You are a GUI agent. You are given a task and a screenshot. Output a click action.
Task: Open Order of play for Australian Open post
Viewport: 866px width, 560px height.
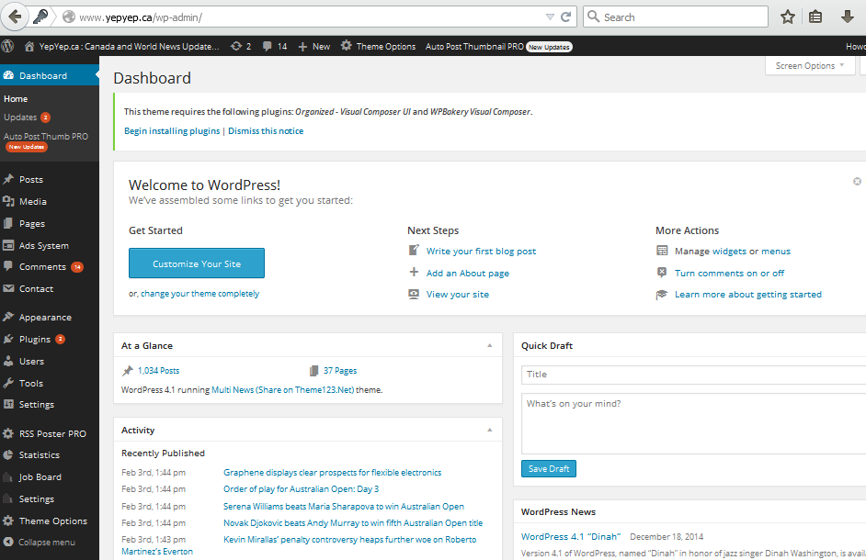(x=301, y=489)
